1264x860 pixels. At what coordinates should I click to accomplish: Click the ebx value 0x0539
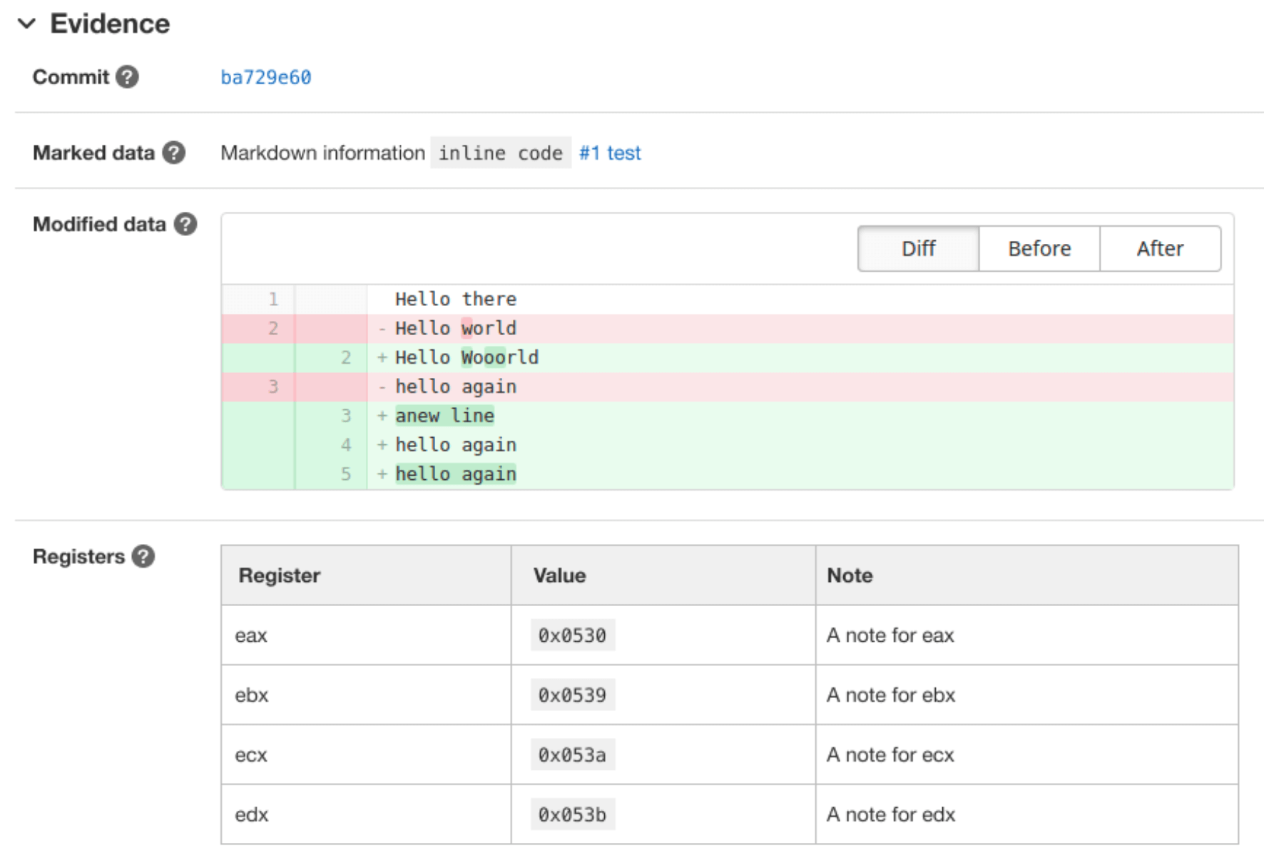click(572, 695)
